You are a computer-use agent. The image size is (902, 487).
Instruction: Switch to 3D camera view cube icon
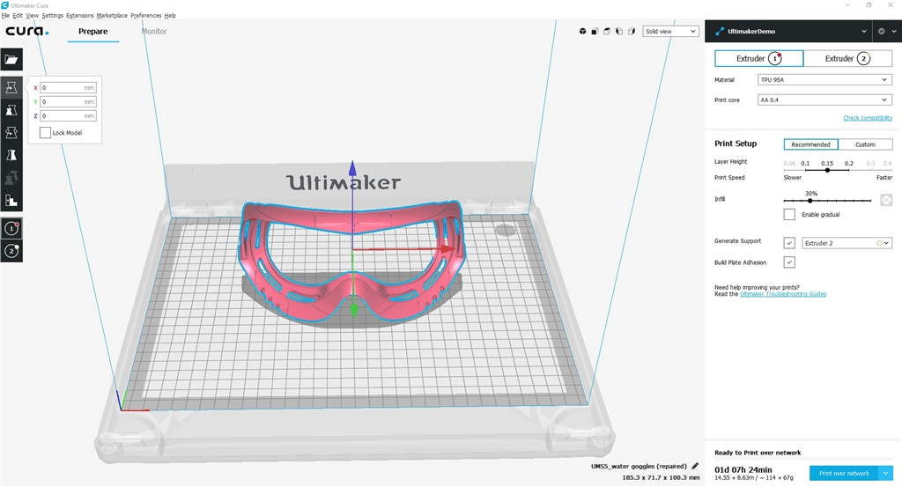(583, 32)
